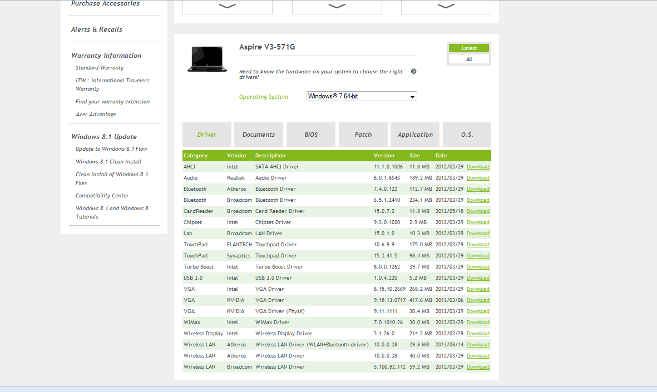657x392 pixels.
Task: Click the Version column header
Action: pyautogui.click(x=384, y=155)
